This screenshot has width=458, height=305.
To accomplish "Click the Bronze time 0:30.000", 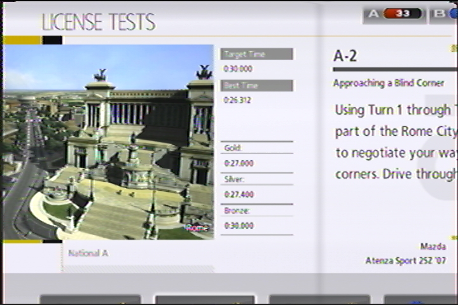I will pyautogui.click(x=239, y=226).
